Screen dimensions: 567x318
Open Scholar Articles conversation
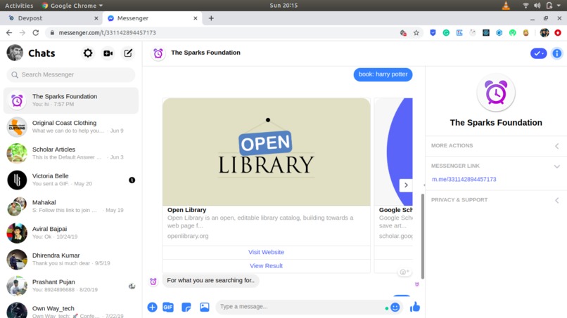(71, 153)
